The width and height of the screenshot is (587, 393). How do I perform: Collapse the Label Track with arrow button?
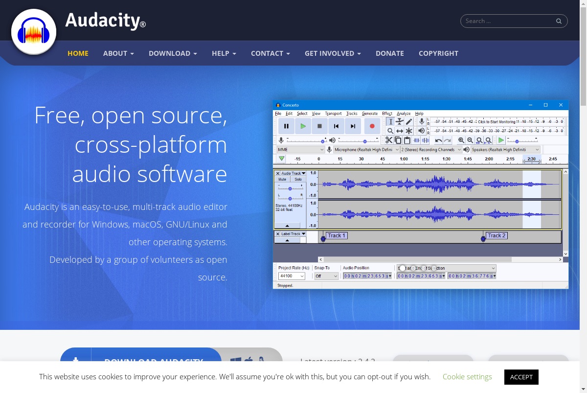tap(287, 240)
